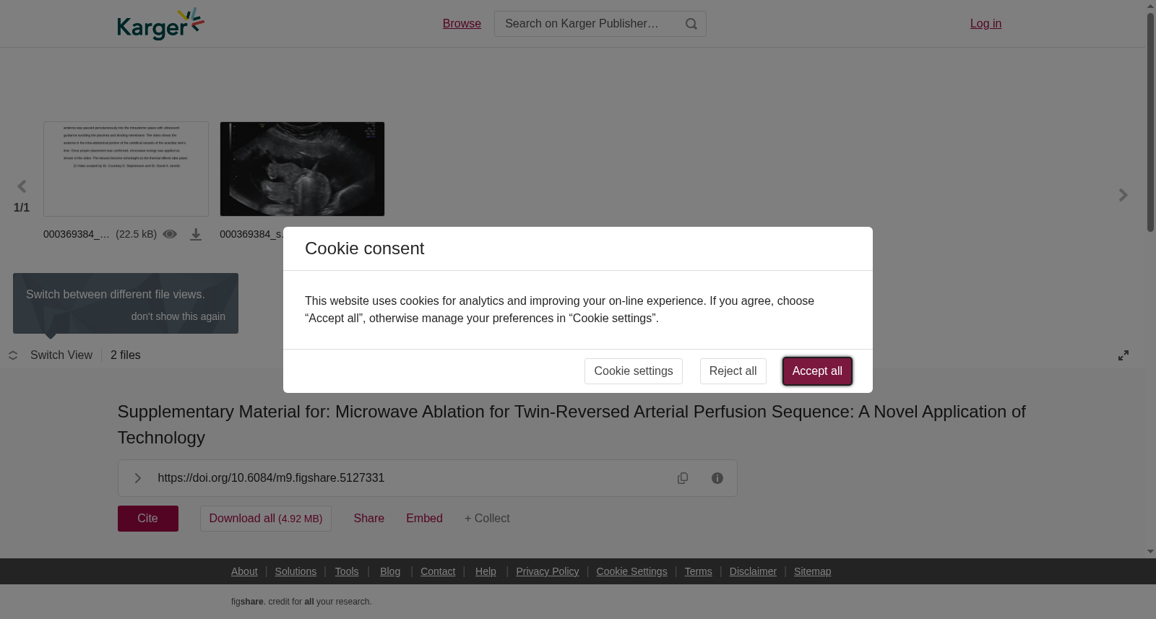Viewport: 1156px width, 619px height.
Task: Open the Share option
Action: pos(369,519)
